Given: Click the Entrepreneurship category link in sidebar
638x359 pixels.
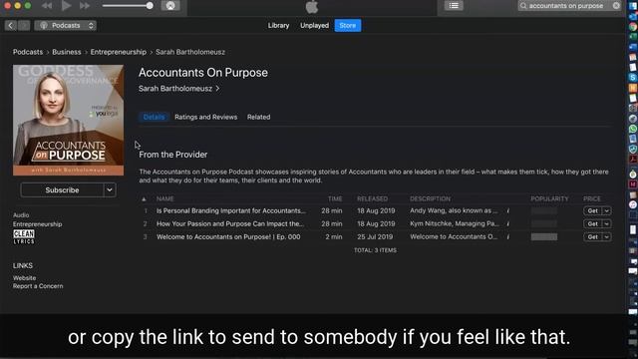Looking at the screenshot, I should [38, 224].
